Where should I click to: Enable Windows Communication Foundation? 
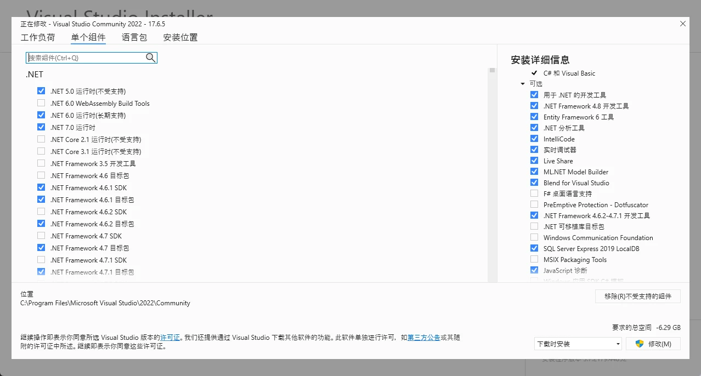(534, 237)
